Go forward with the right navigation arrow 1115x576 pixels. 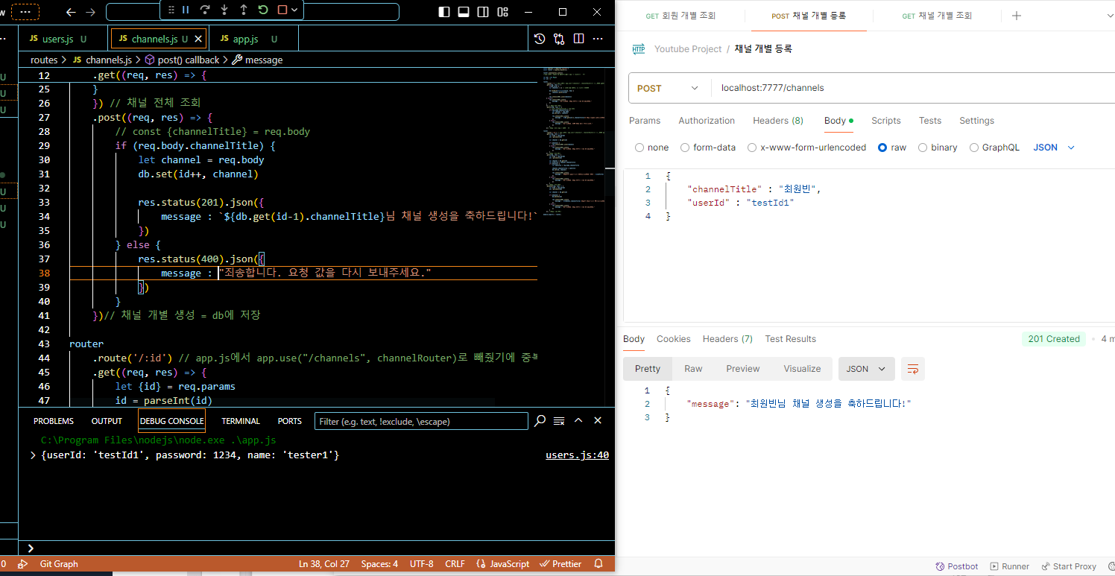(x=91, y=12)
